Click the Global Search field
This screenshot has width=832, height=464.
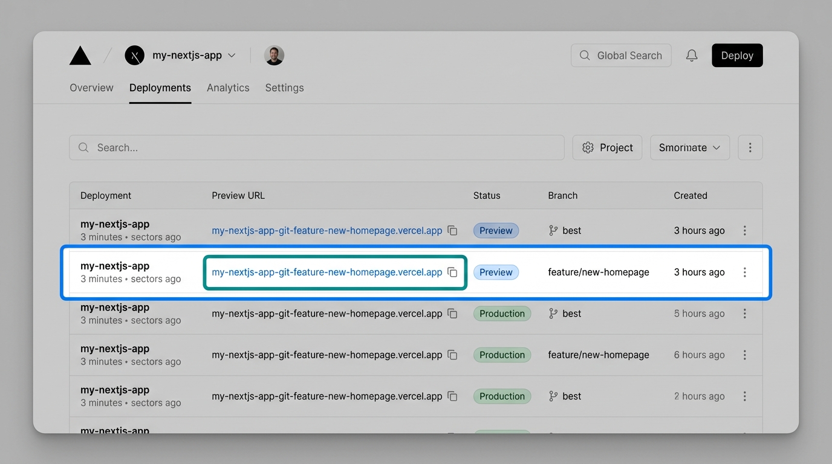[621, 56]
